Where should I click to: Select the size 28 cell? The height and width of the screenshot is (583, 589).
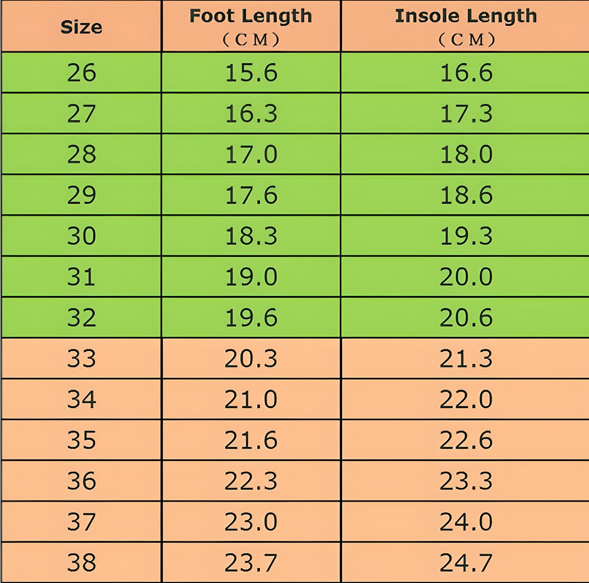click(x=81, y=154)
